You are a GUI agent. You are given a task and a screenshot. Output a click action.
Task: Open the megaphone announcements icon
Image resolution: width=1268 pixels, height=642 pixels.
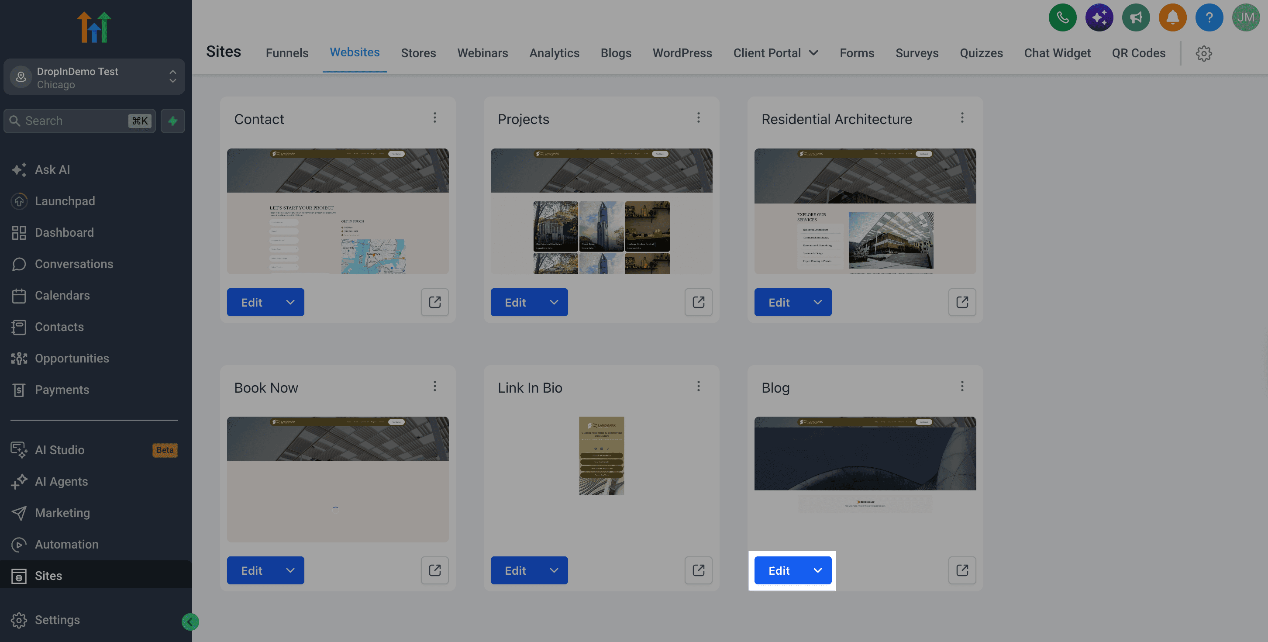(1136, 18)
